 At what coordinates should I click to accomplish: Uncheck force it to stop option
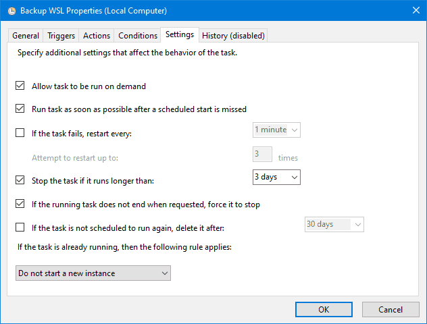click(20, 204)
